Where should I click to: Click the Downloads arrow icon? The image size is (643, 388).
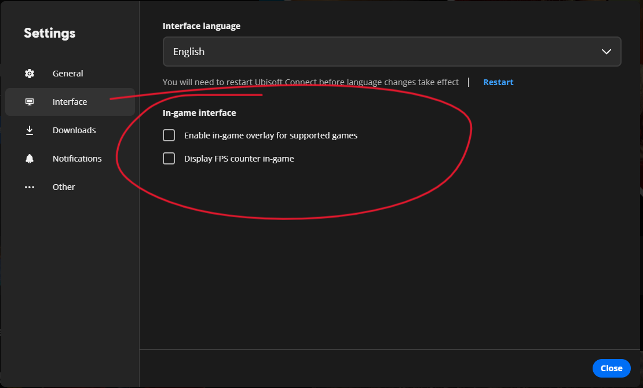tap(30, 130)
